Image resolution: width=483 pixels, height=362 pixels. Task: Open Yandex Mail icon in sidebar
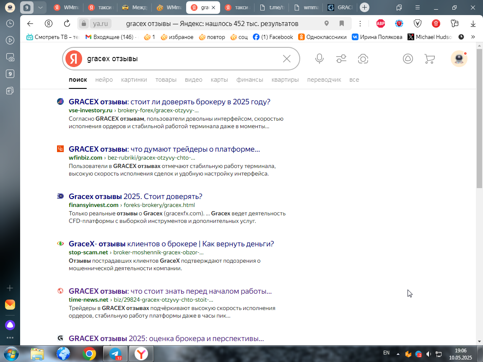click(10, 305)
